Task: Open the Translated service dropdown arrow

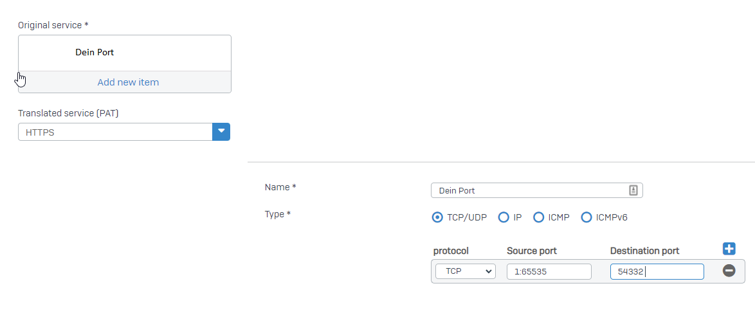Action: (x=221, y=132)
